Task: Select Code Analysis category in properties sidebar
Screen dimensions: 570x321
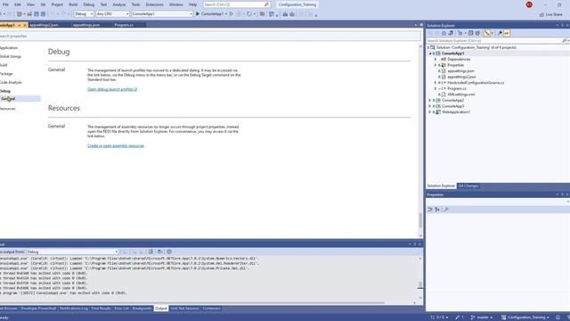Action: click(11, 83)
